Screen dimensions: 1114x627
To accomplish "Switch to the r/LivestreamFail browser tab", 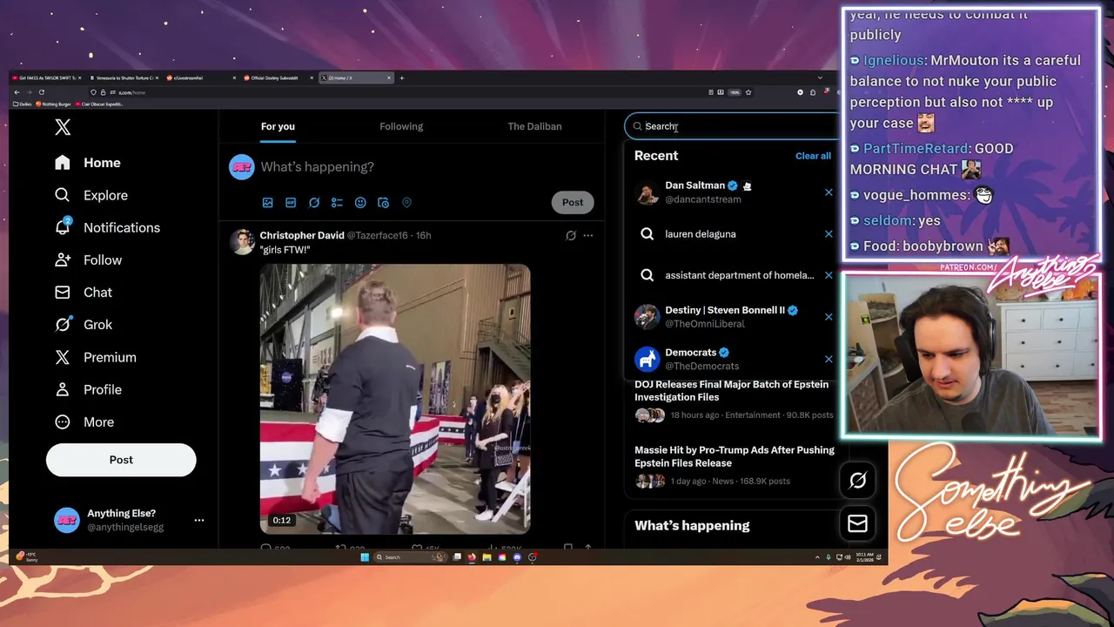I will coord(202,78).
